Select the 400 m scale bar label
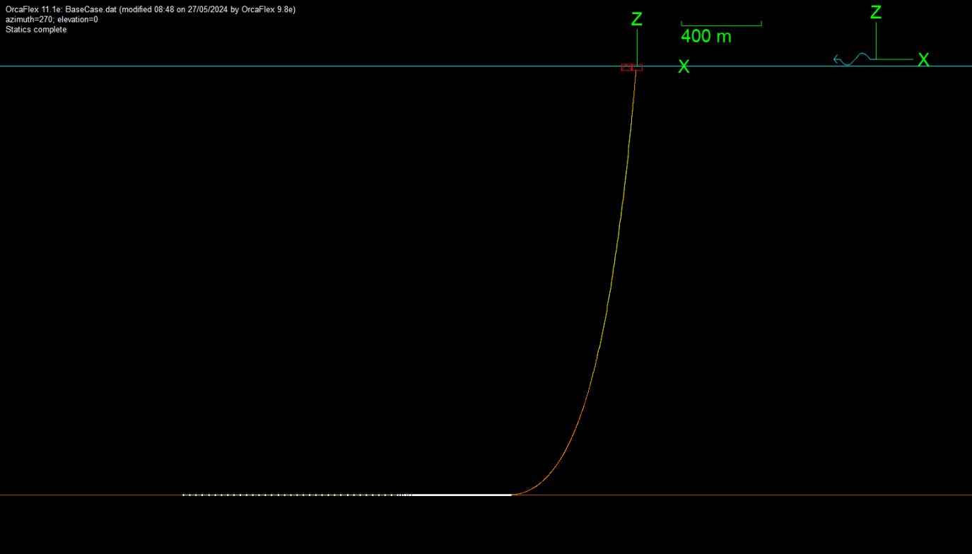The height and width of the screenshot is (554, 972). click(706, 36)
